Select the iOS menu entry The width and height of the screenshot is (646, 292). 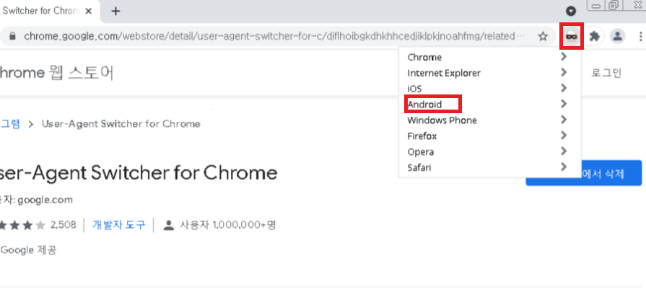pos(489,89)
